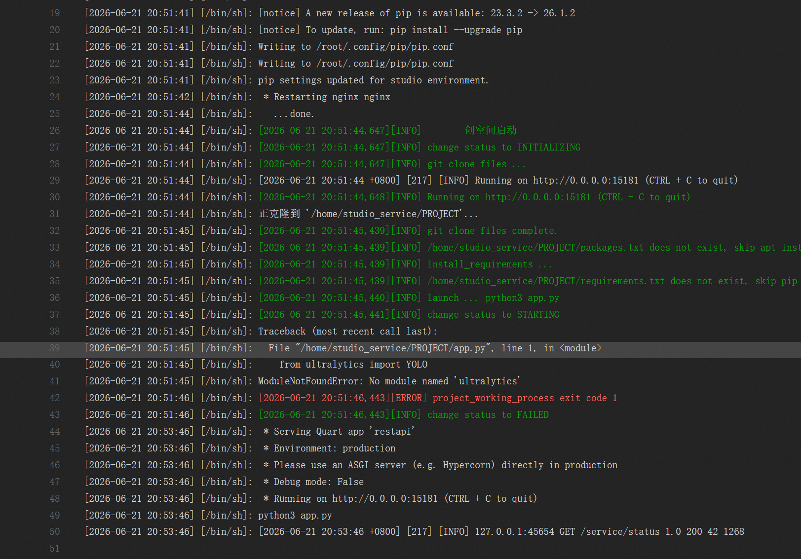
Task: Select the 'new release of pip is available' line
Action: coord(330,13)
